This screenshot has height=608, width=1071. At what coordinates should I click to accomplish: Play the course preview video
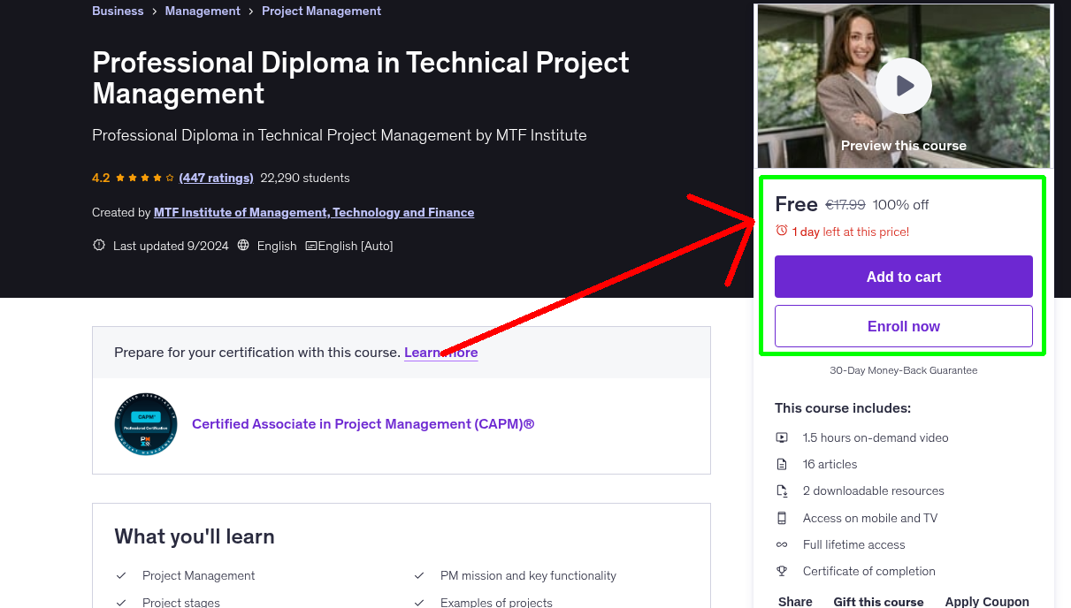coord(903,85)
